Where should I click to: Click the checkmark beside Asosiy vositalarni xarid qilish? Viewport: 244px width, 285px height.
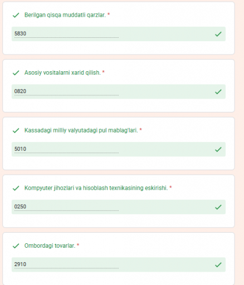tap(16, 73)
